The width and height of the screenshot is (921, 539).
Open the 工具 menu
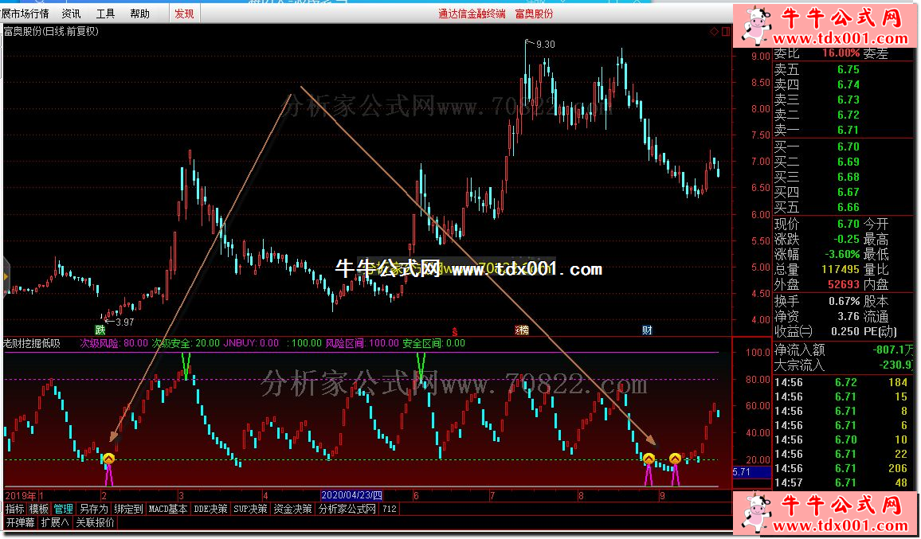click(106, 13)
